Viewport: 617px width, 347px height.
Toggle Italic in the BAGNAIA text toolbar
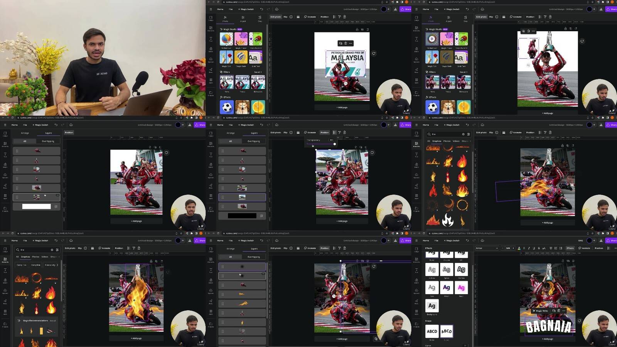point(529,248)
